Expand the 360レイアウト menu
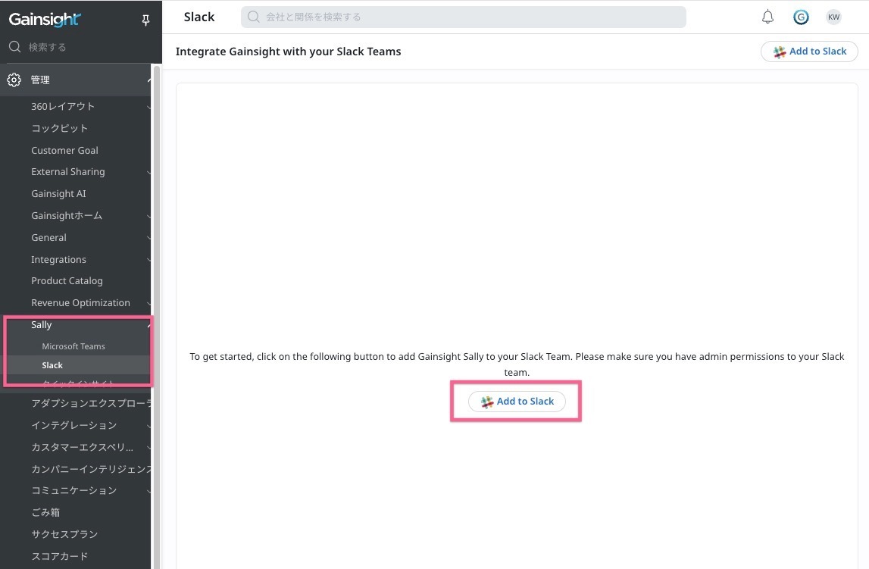 pos(148,106)
